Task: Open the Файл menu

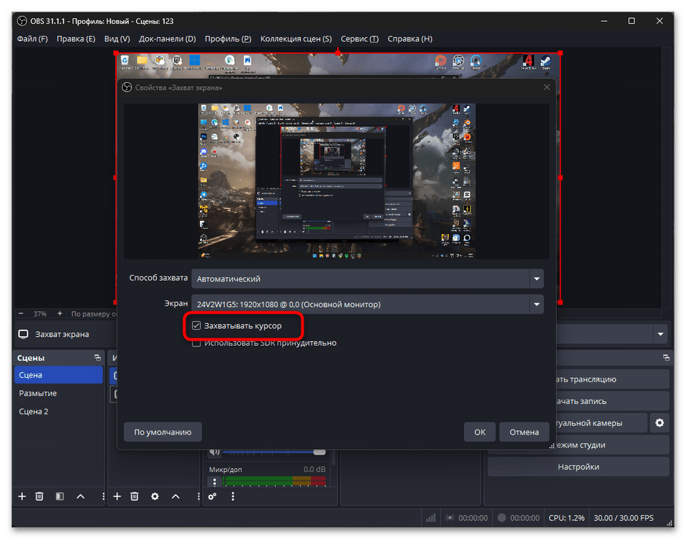Action: click(32, 39)
